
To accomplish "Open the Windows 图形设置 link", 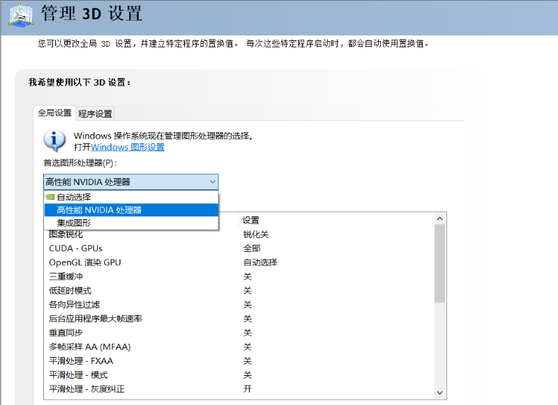I will [128, 147].
